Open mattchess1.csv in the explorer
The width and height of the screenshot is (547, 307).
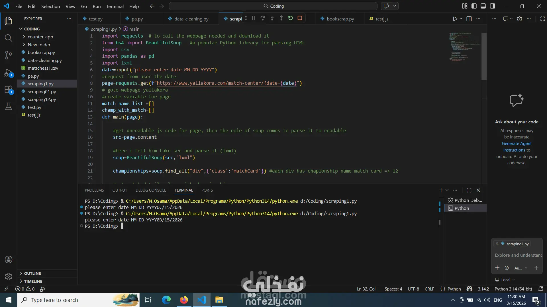pyautogui.click(x=43, y=68)
